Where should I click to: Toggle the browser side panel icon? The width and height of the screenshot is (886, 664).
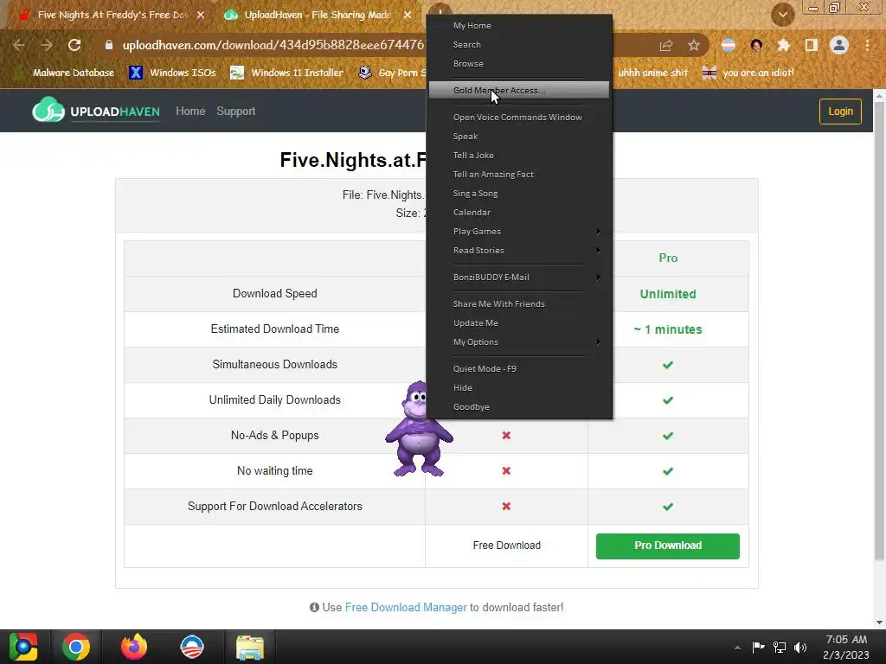tap(811, 45)
